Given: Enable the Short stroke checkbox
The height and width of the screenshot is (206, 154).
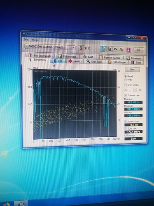Looking at the screenshot, I should point(125,85).
